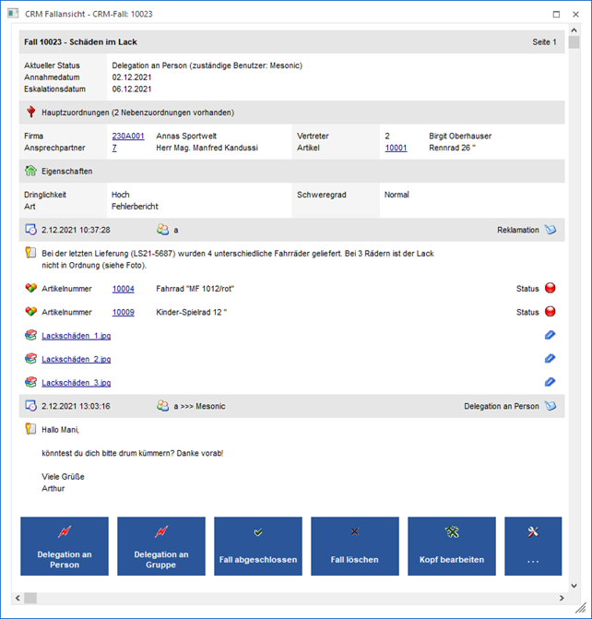This screenshot has height=619, width=592.
Task: Open the Lackschäden_3.jpg attachment
Action: (x=76, y=383)
